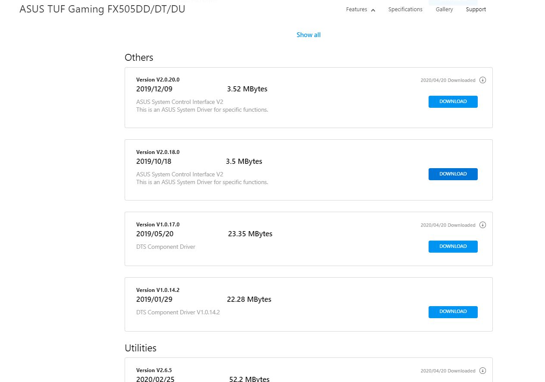Click the 2019/10/18 release date
This screenshot has height=382, width=545.
point(154,162)
